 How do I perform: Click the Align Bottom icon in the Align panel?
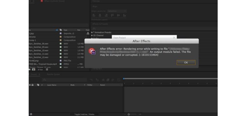click(x=124, y=15)
